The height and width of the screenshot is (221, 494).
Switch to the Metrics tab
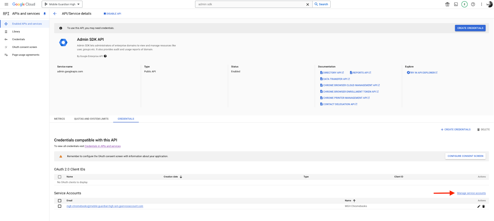pos(59,119)
